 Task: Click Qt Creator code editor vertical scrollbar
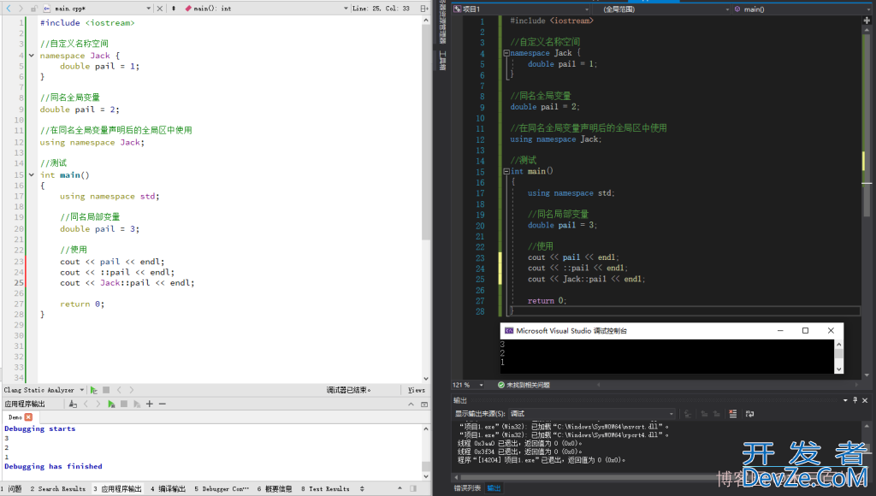426,132
